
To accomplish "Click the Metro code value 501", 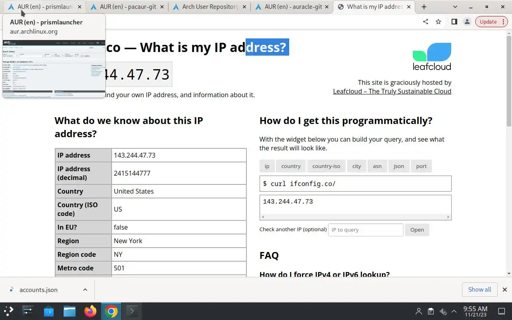I will pos(179,268).
